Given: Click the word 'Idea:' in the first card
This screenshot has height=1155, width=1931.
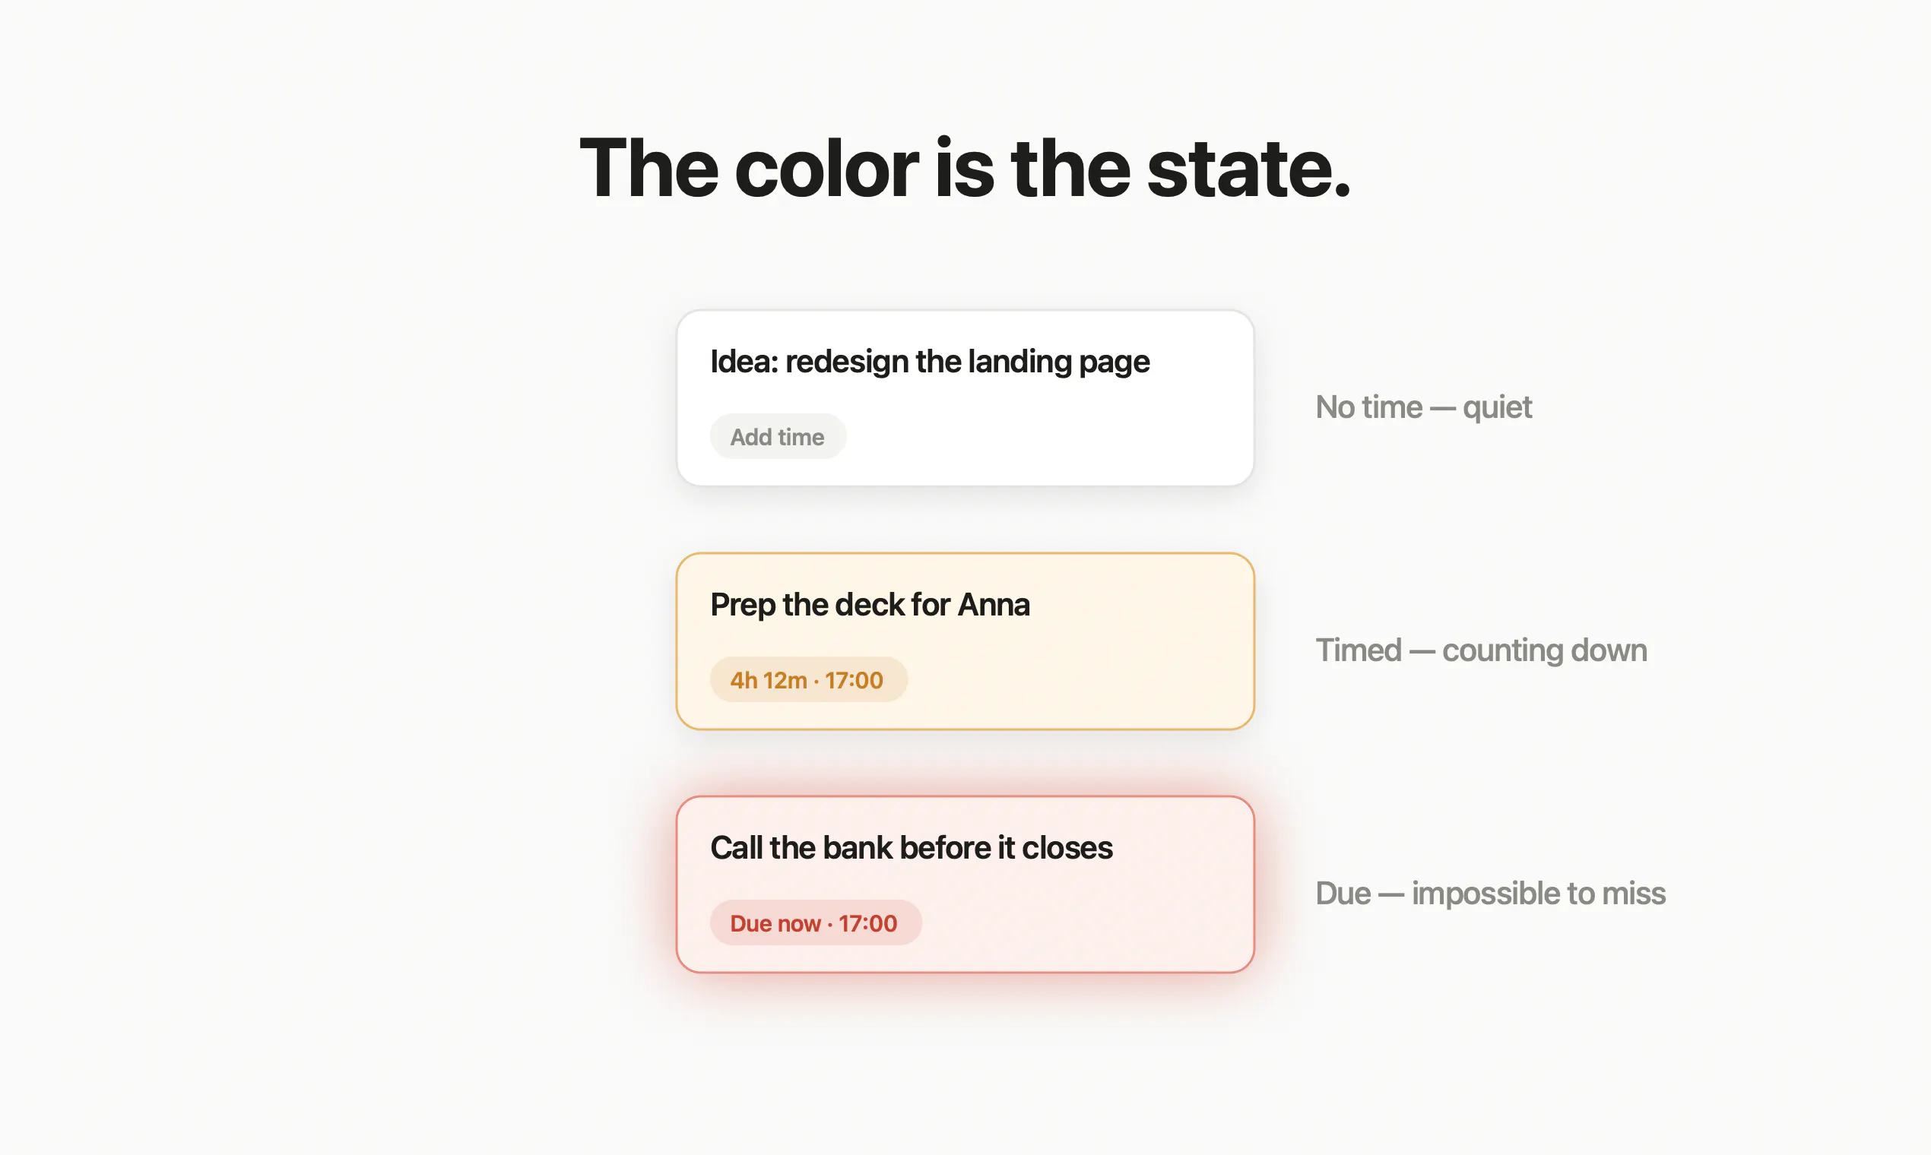Looking at the screenshot, I should point(744,362).
